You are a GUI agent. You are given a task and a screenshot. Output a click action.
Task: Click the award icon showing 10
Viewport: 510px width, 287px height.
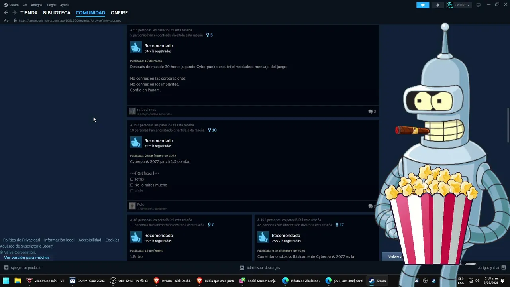point(210,130)
